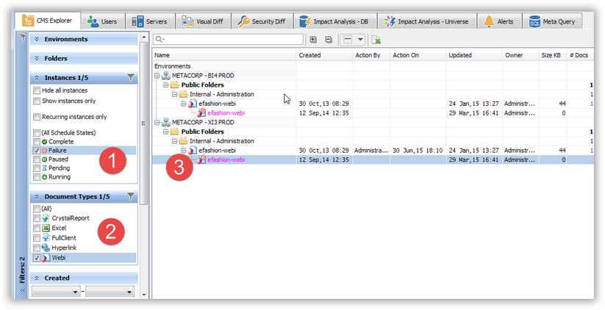The width and height of the screenshot is (605, 310).
Task: Open the first Created date dropdown
Action: pos(76,292)
